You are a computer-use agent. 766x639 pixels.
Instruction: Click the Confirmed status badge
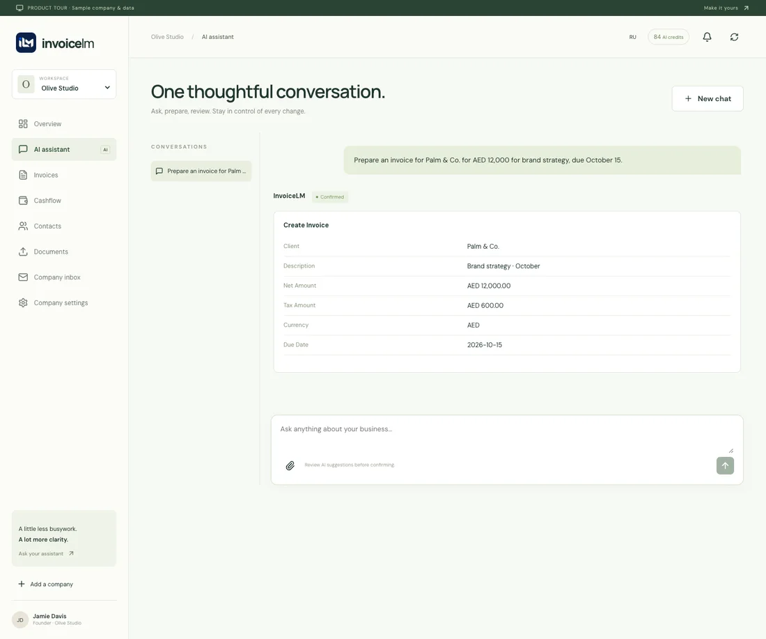point(330,197)
